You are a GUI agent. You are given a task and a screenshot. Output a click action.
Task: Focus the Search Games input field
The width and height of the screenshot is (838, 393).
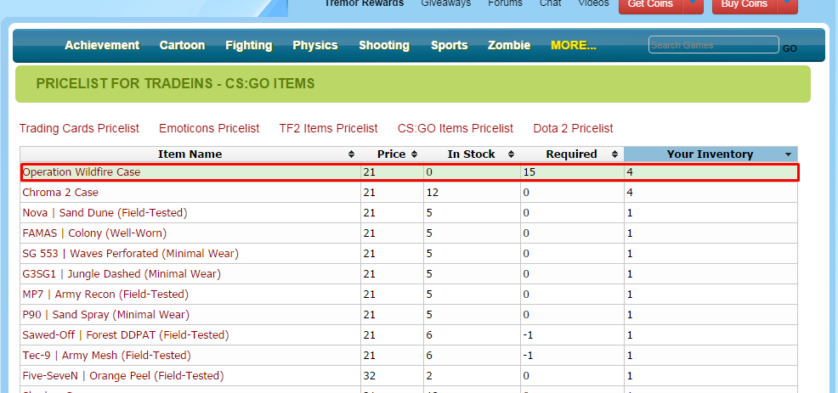point(713,45)
